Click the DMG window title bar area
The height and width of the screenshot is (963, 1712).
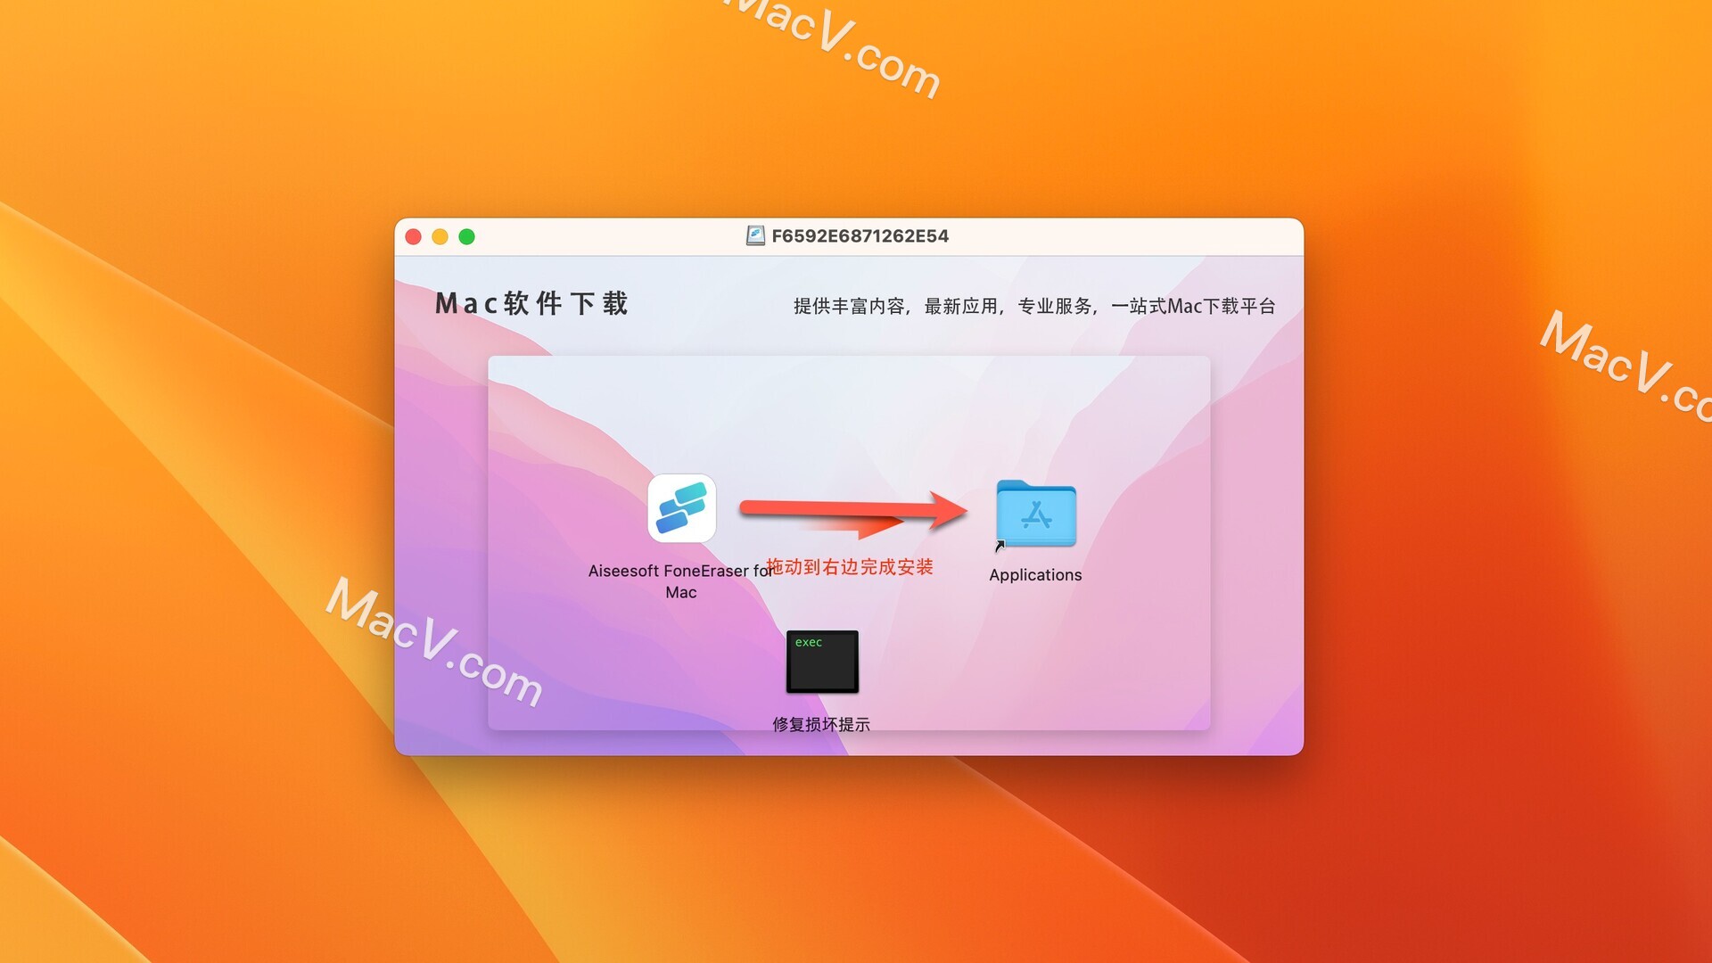pos(855,236)
